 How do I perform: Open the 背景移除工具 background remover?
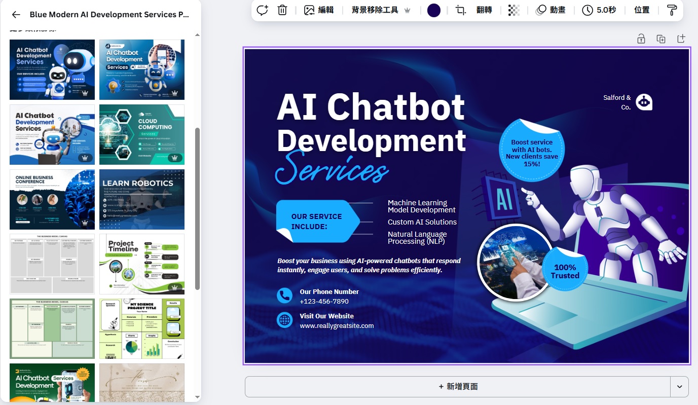click(x=381, y=10)
